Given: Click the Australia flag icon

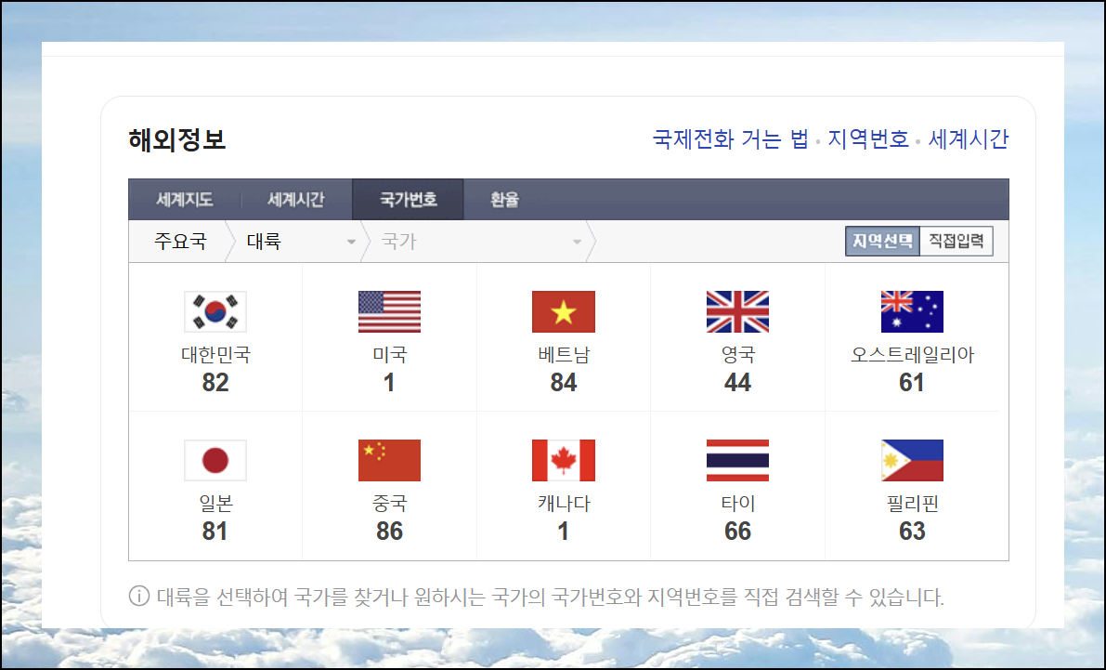Looking at the screenshot, I should 912,311.
